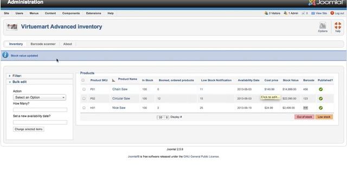Sort by Product SKU column header
347x195 pixels.
99,80
